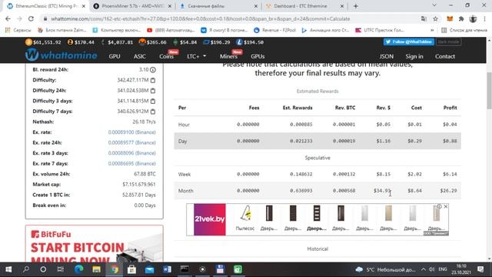This screenshot has height=277, width=492.
Task: Click the Litecoin price ticker $194.50
Action: point(250,42)
